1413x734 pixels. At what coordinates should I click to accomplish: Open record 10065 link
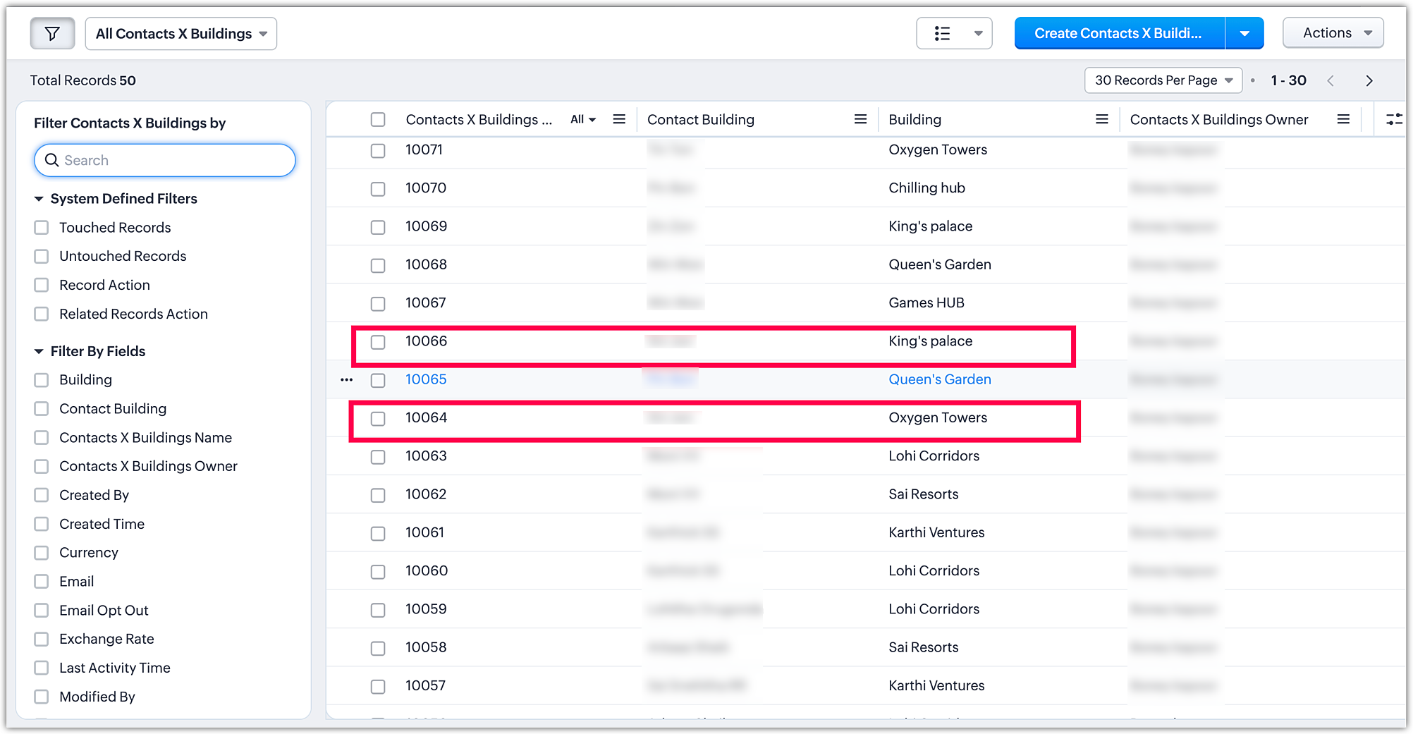tap(426, 379)
